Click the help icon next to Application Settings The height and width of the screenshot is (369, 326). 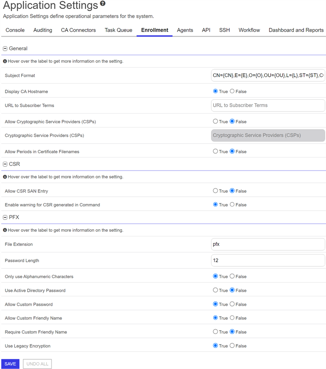click(103, 3)
